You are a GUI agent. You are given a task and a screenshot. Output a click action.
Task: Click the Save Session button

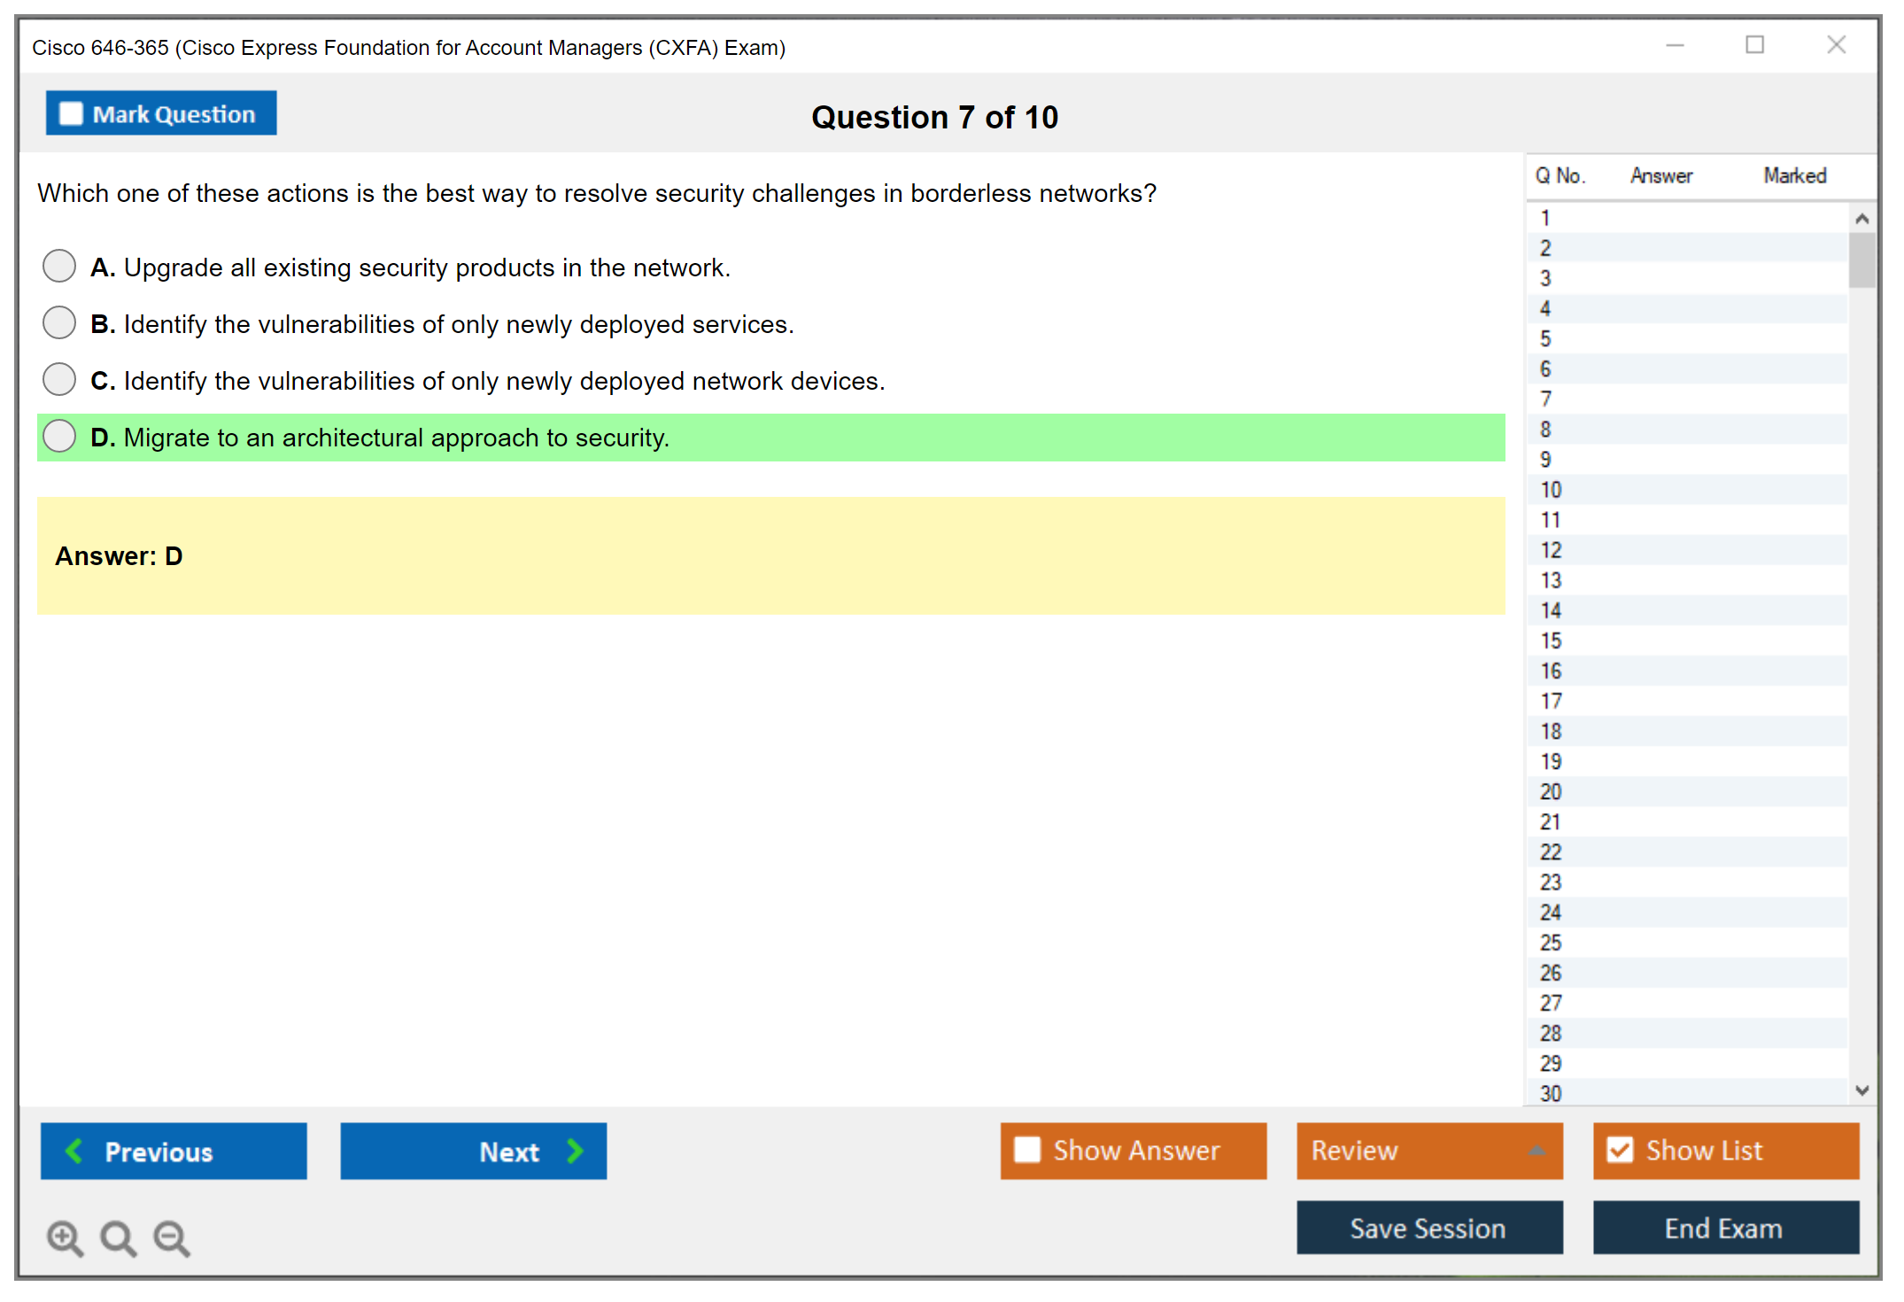(1428, 1228)
